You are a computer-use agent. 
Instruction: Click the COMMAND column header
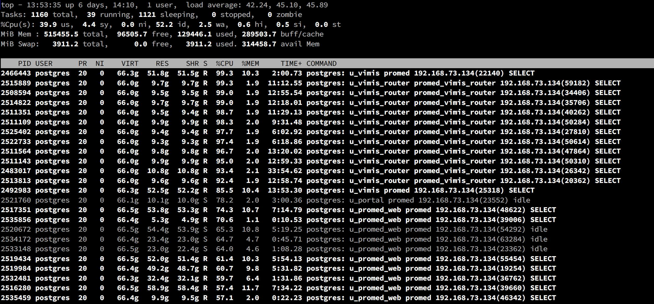(x=321, y=64)
